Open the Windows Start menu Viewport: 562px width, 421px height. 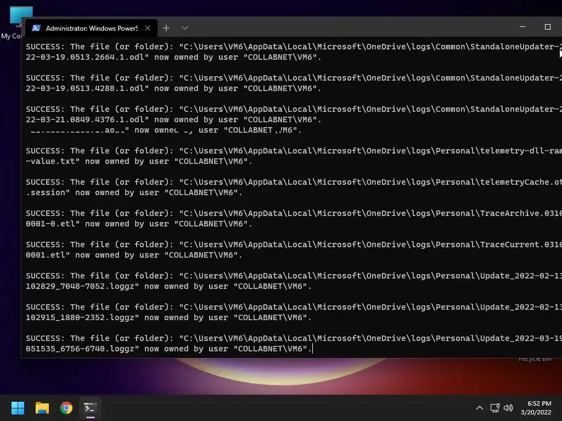[18, 408]
